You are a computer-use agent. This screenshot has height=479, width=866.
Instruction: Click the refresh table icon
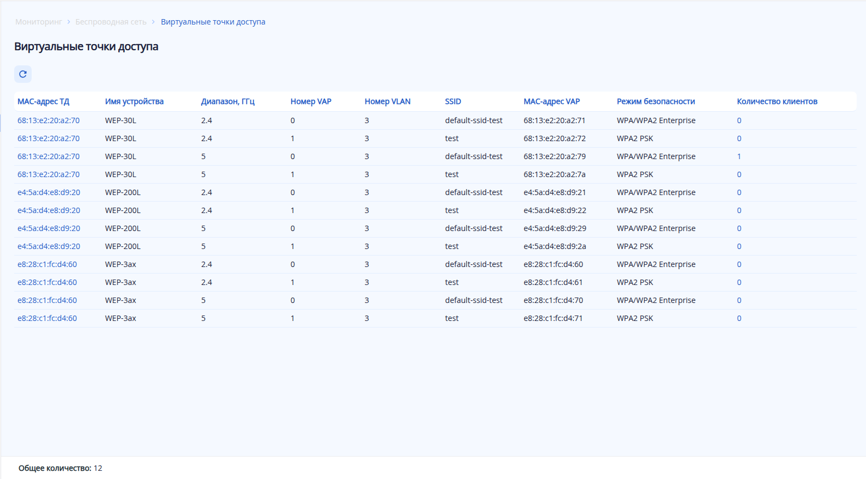pyautogui.click(x=23, y=74)
